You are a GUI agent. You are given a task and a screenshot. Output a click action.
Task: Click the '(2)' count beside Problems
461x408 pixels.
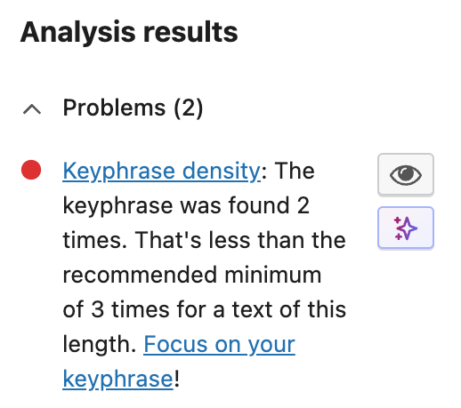point(189,108)
